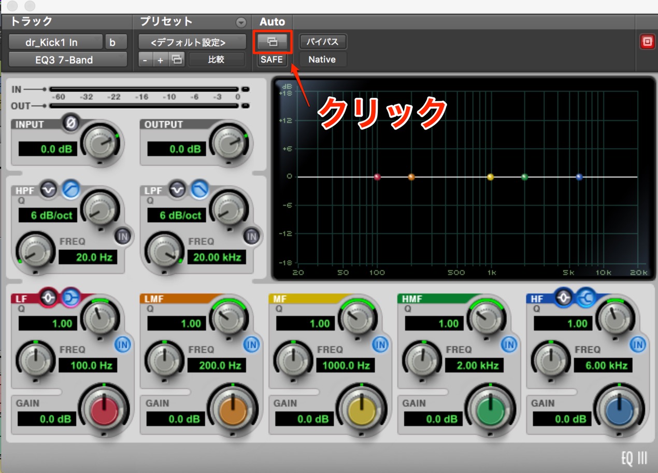
Task: Click the 比較 compare button
Action: click(x=217, y=60)
